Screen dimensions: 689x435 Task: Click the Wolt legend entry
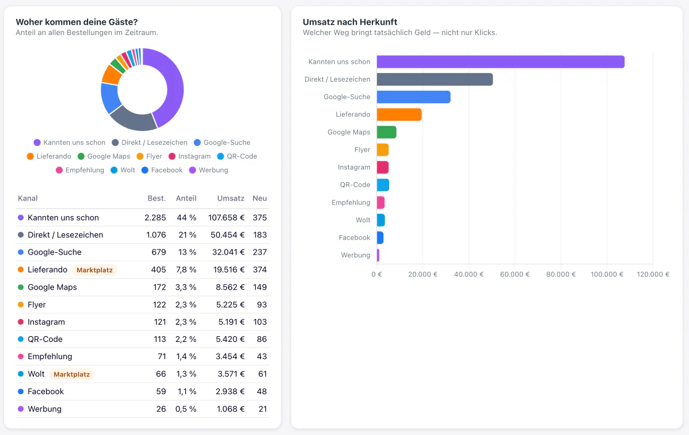123,170
